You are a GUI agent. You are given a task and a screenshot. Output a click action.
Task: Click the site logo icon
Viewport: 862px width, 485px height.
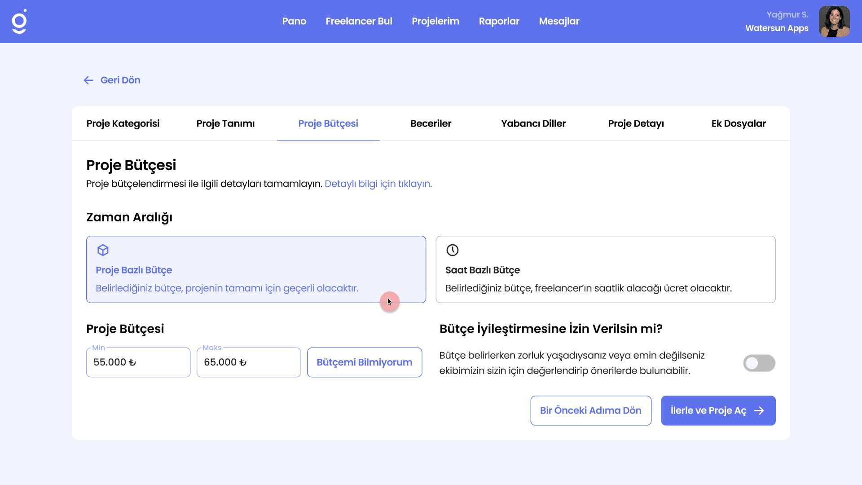click(x=19, y=21)
